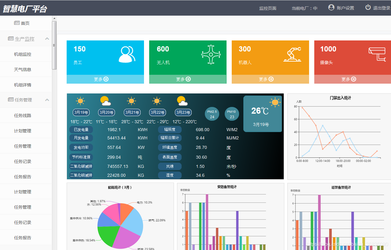Click 退出登录 text link

tap(382, 8)
